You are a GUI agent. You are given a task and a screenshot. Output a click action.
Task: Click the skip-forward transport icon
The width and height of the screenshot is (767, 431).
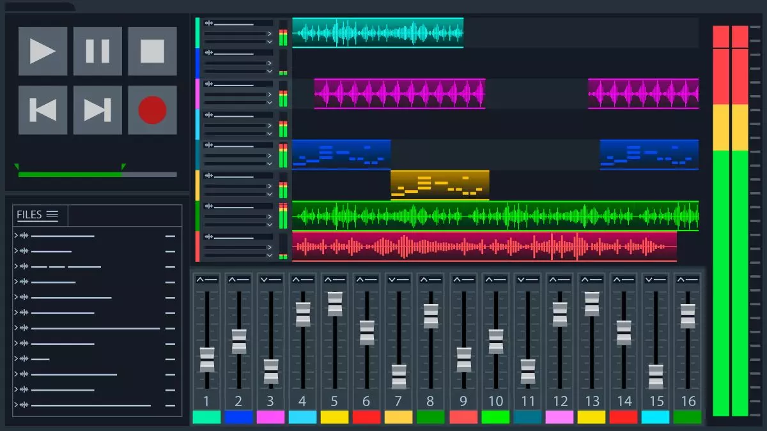point(97,109)
